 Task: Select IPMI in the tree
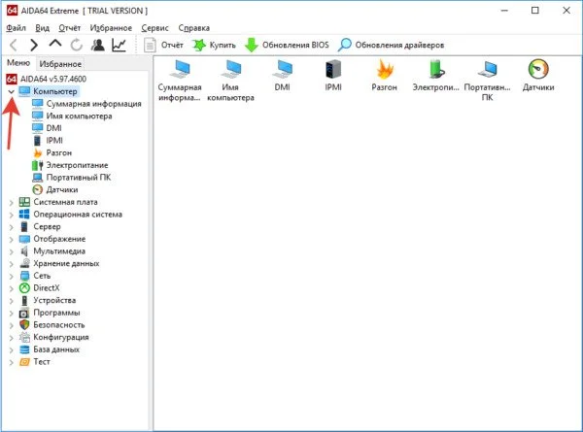point(54,141)
